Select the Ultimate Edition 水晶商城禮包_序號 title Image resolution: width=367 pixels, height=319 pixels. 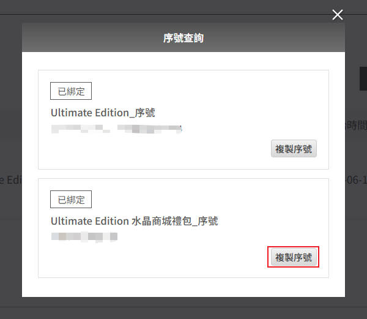[134, 221]
